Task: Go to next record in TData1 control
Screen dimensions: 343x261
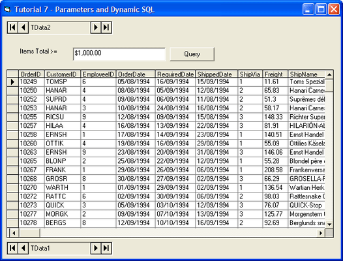Action: (96, 249)
